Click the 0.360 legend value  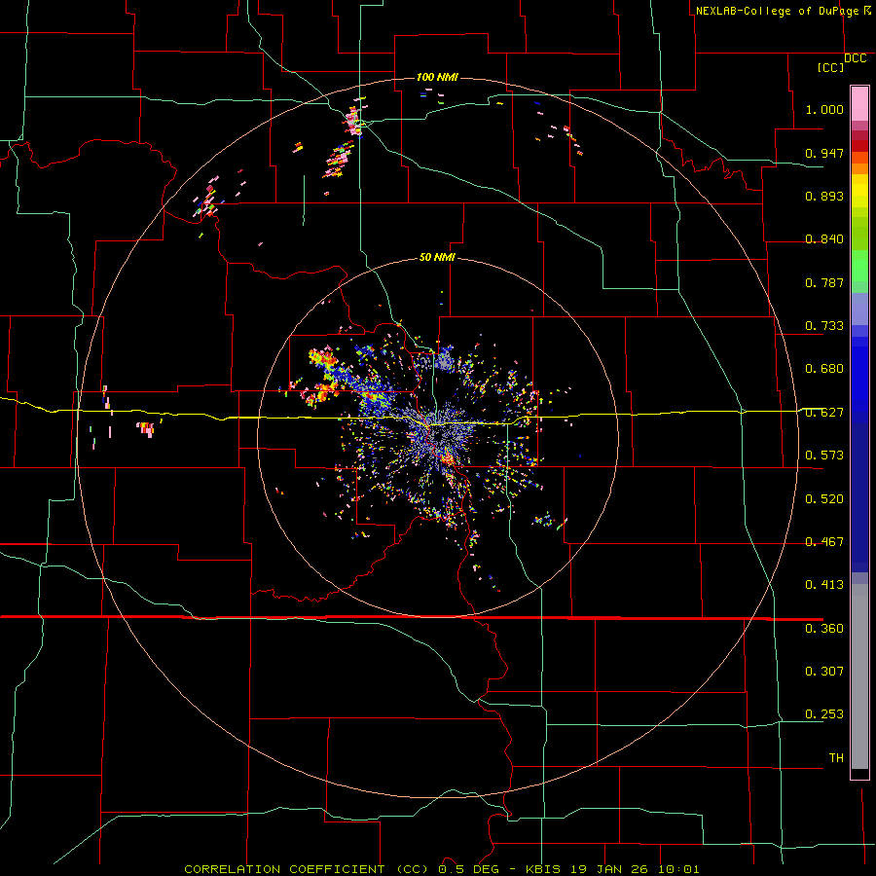[x=824, y=629]
